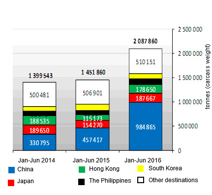Select the 2 087 860 total label
This screenshot has width=212, height=195.
coord(146,41)
